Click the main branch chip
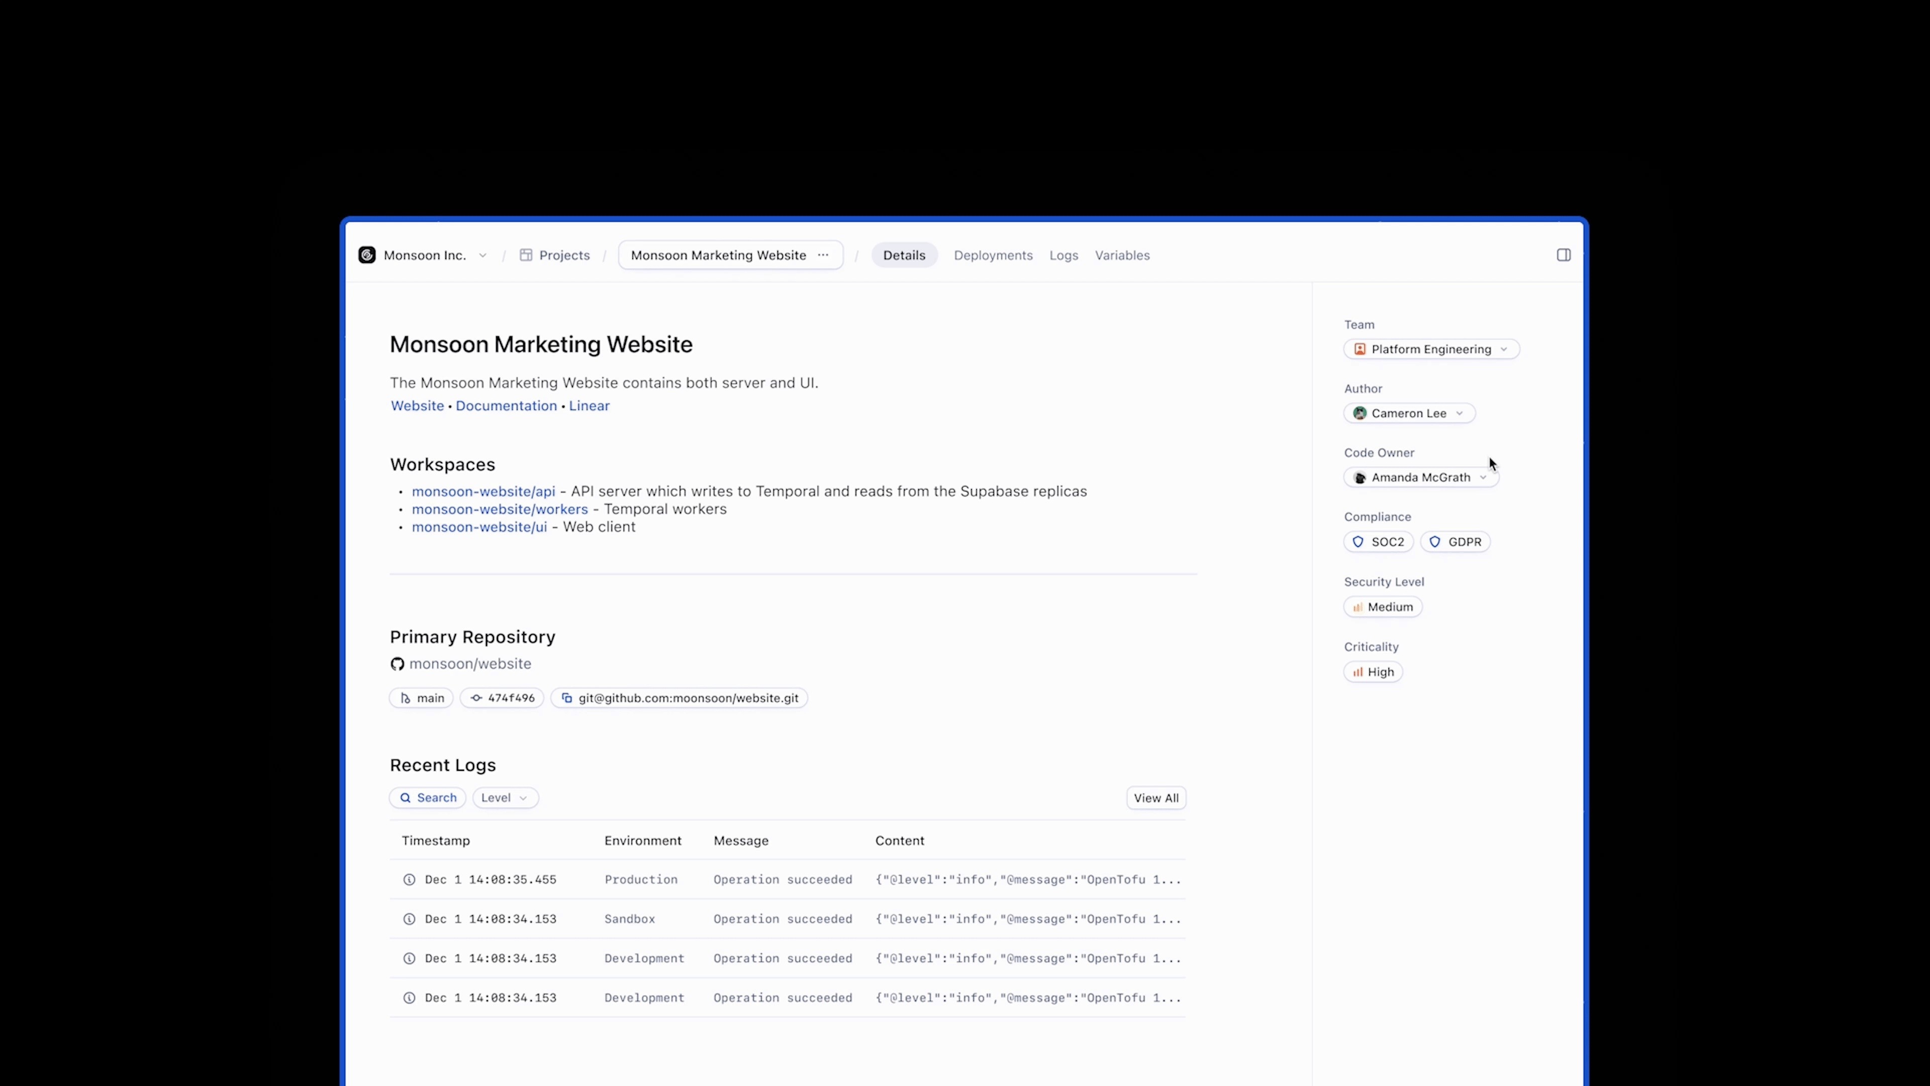 click(421, 698)
